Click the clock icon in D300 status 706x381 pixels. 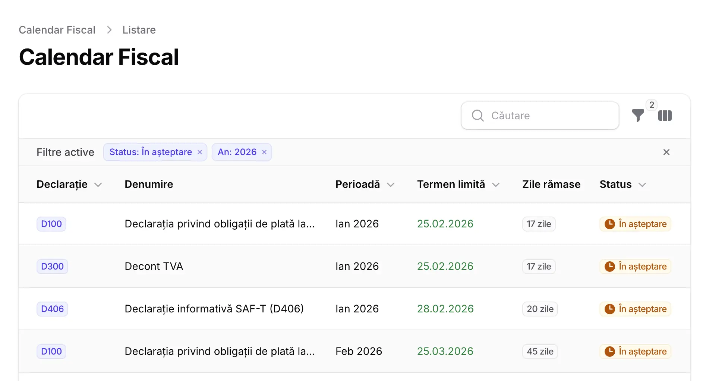pos(609,267)
